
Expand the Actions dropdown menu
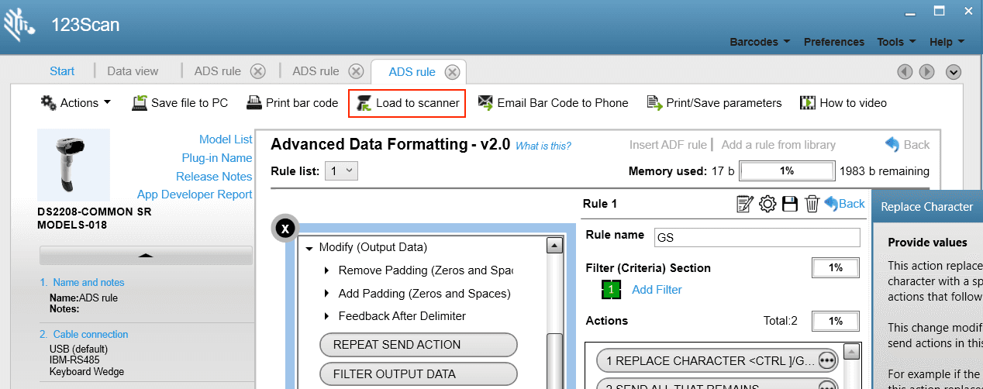[76, 103]
